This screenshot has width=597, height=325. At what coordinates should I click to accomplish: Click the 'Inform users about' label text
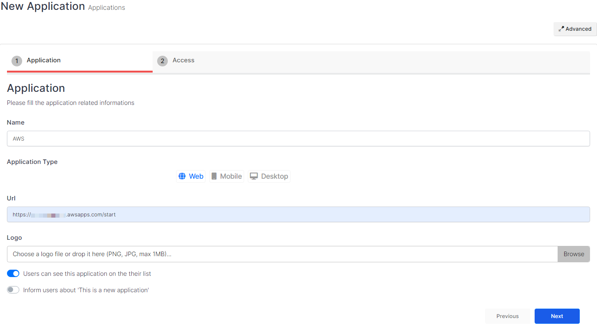click(x=86, y=290)
